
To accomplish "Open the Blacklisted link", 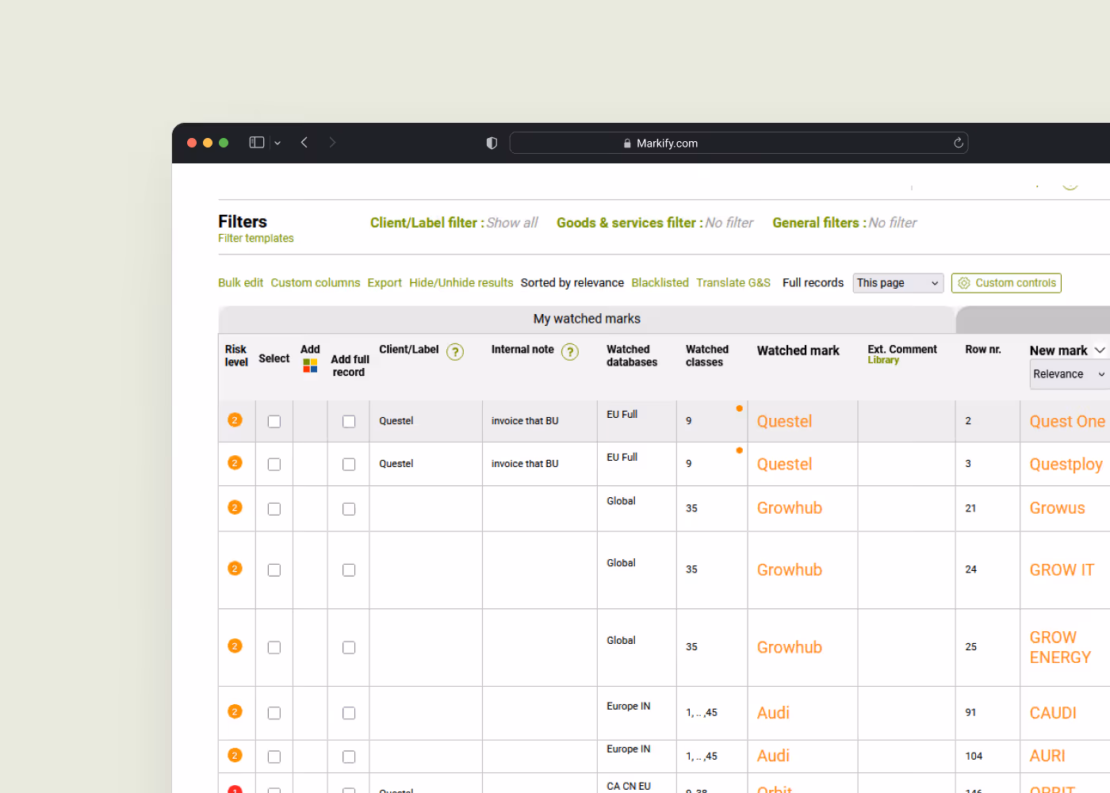I will point(660,283).
